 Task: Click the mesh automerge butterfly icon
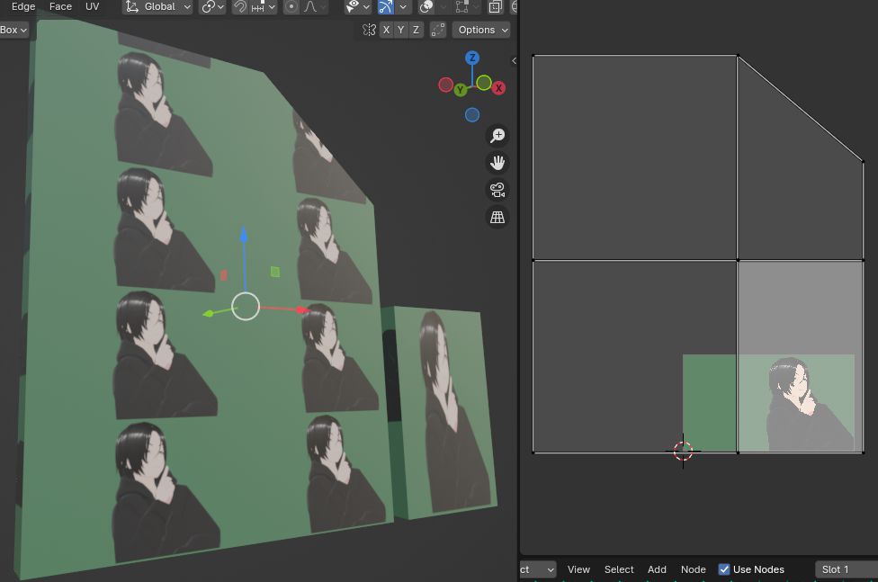pos(369,30)
